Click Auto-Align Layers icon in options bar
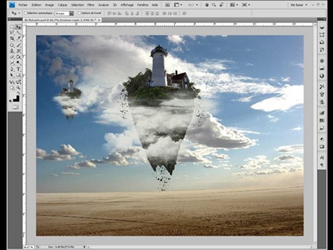 point(184,13)
